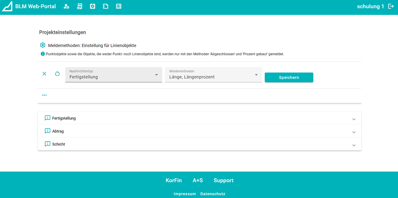Click the three-dots more options icon

[44, 95]
